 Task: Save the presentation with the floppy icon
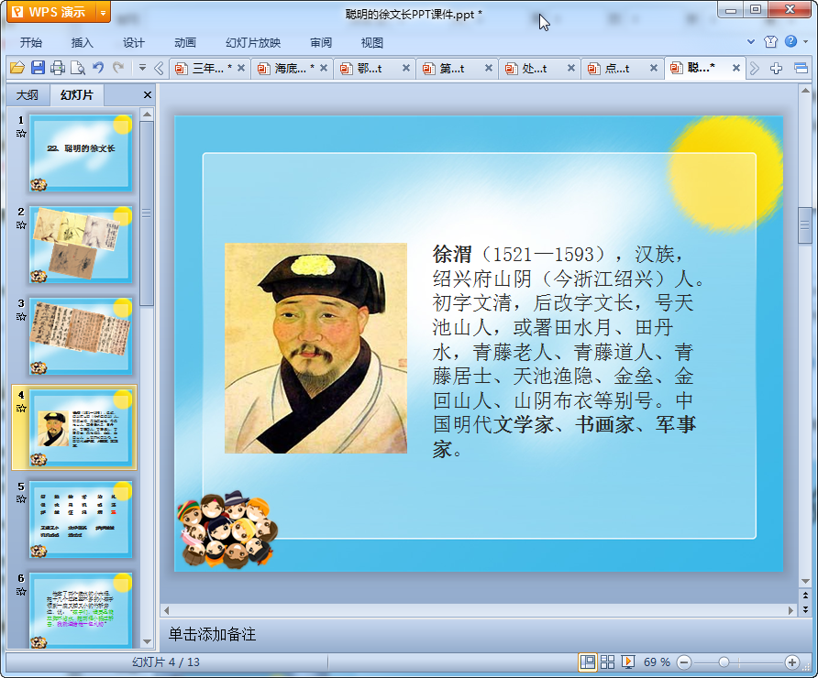coord(38,68)
